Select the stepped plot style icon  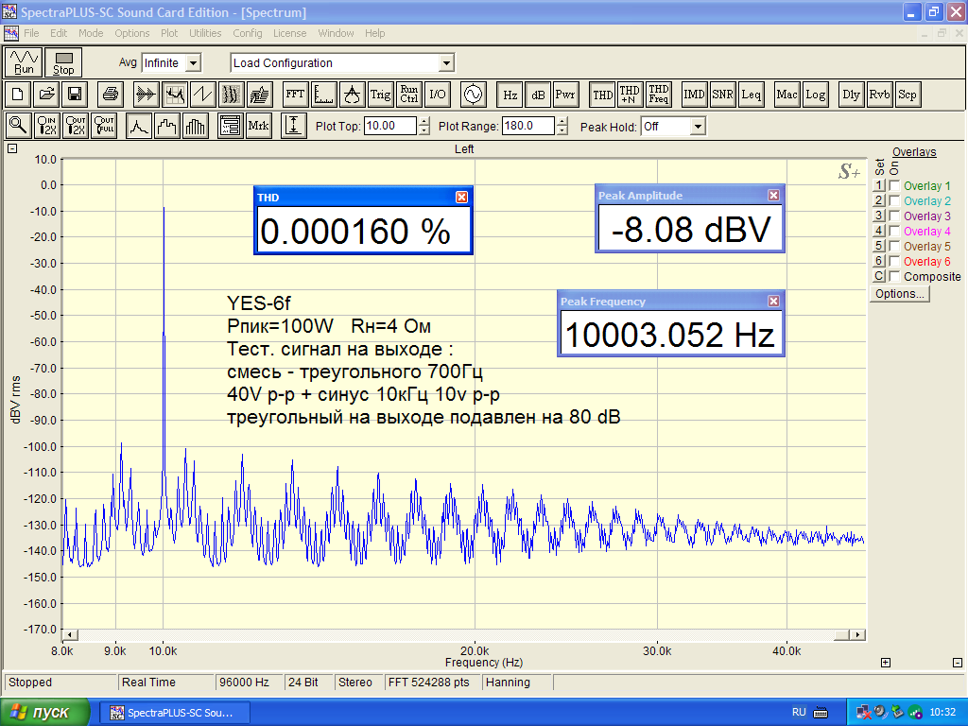click(167, 126)
